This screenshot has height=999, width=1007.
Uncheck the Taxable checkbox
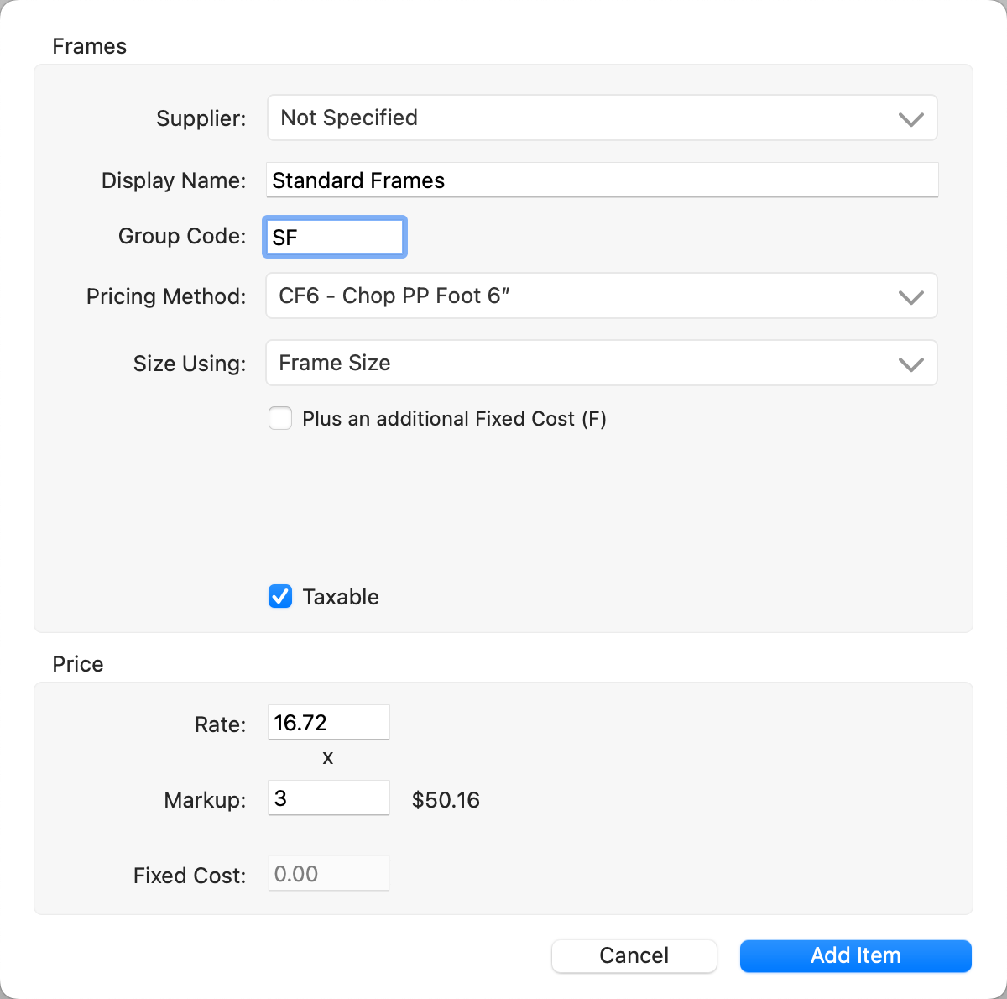pyautogui.click(x=280, y=597)
